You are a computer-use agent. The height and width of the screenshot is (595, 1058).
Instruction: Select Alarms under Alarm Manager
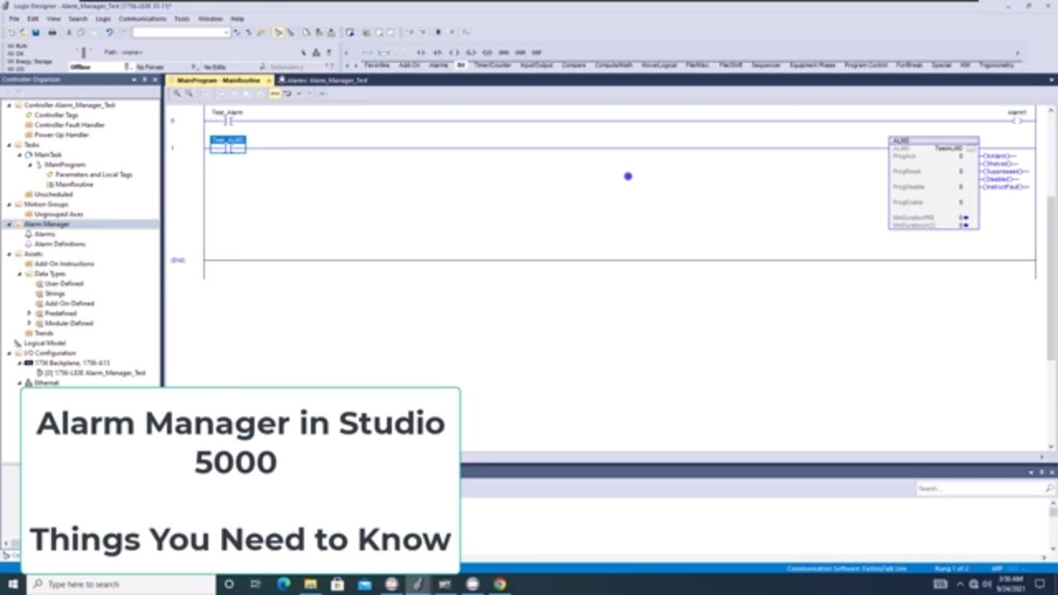[45, 234]
